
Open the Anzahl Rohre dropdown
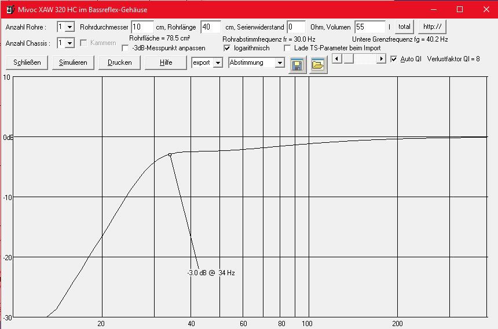(69, 27)
